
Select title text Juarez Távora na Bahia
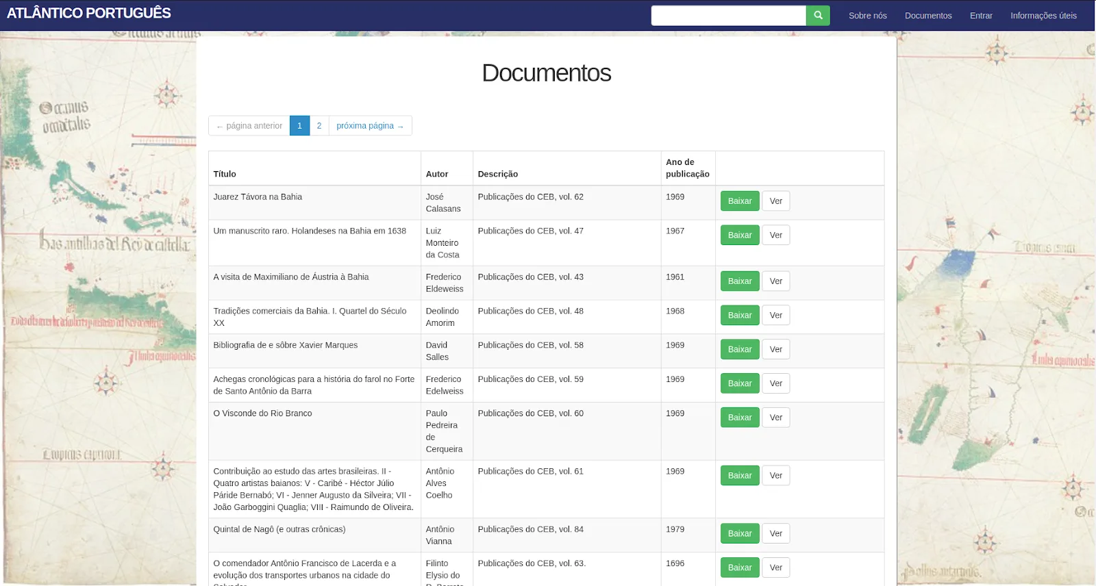tap(258, 197)
